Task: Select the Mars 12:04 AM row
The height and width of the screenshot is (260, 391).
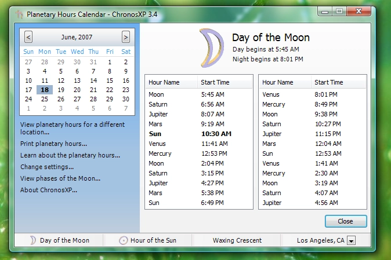Action: (x=313, y=144)
